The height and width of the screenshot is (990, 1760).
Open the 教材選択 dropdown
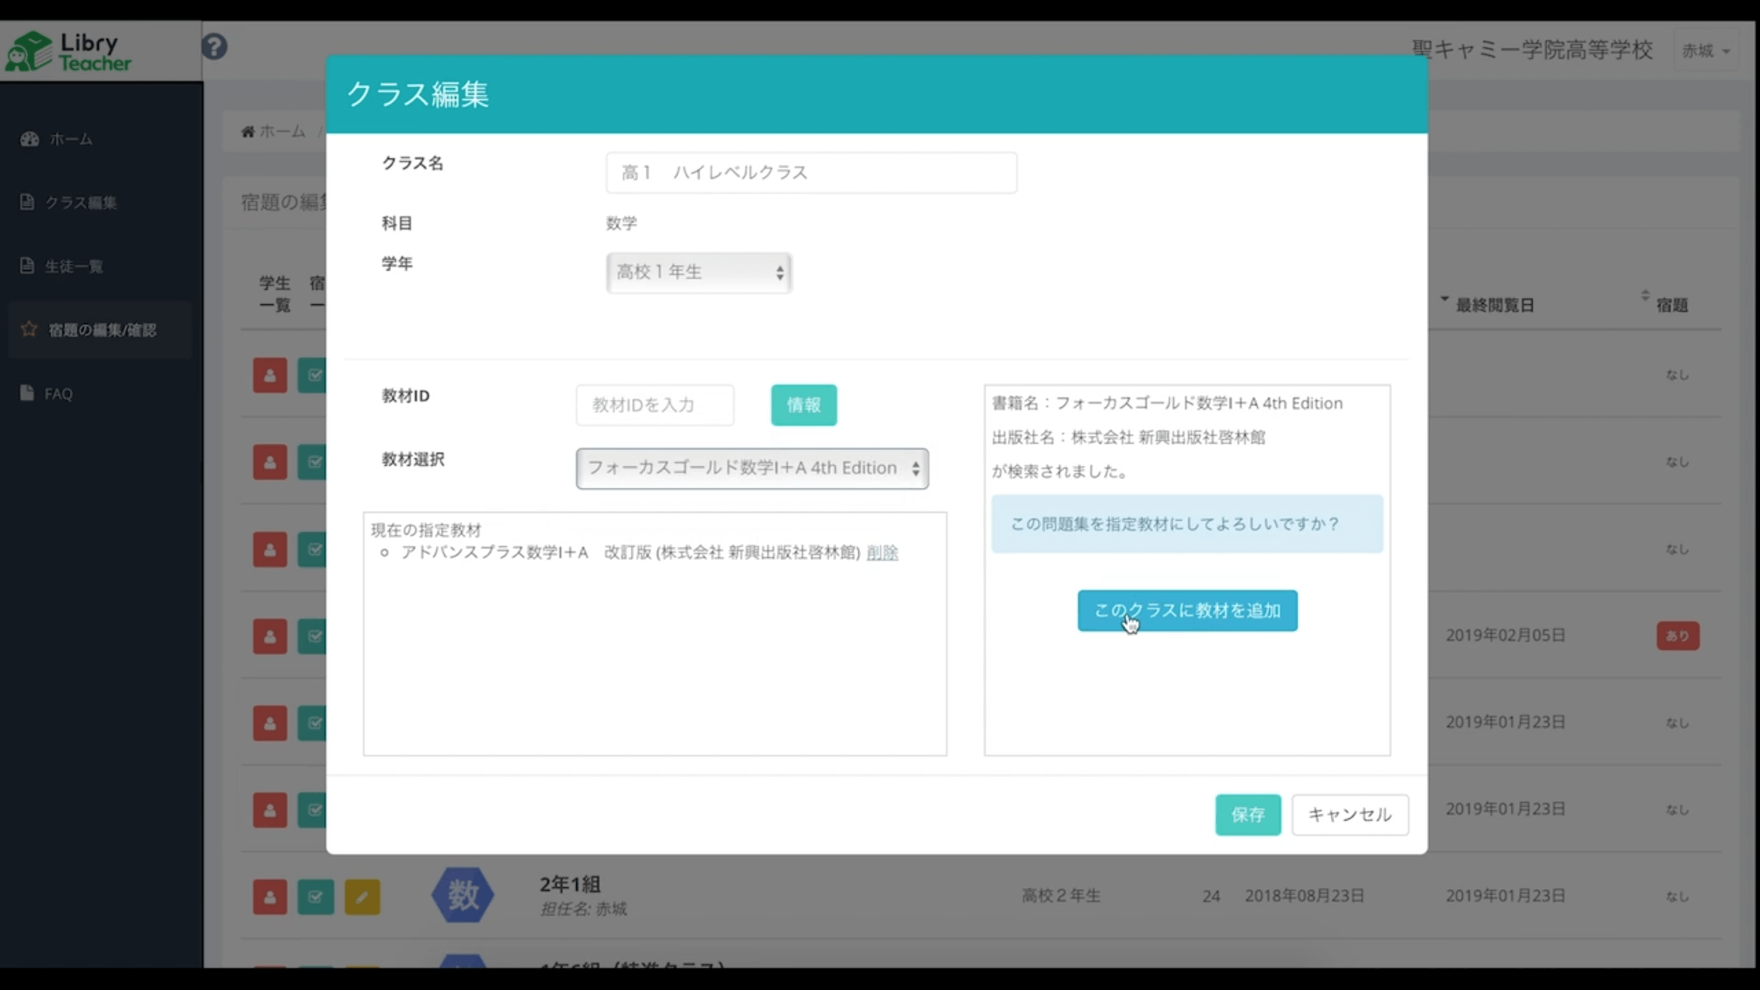pos(752,468)
